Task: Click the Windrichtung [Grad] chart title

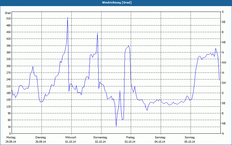Action: click(x=117, y=3)
